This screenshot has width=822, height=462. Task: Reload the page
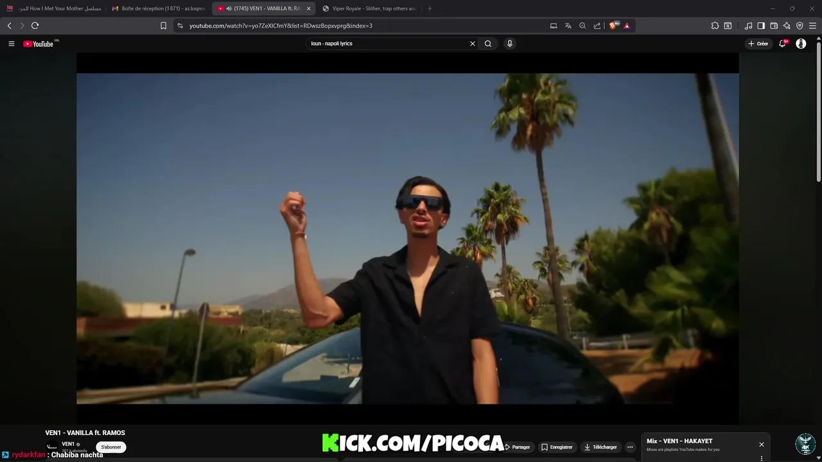(x=35, y=26)
